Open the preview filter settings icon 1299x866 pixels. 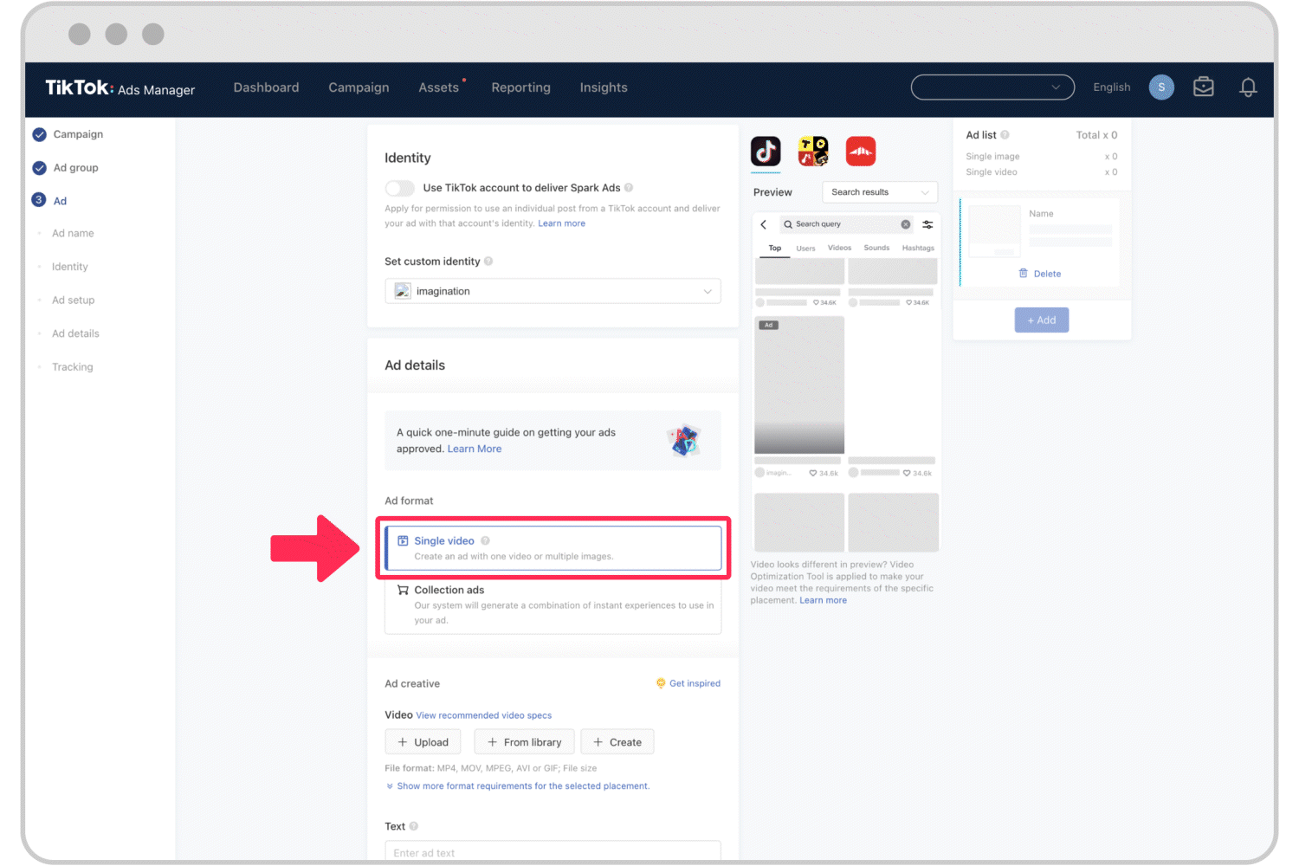tap(927, 224)
